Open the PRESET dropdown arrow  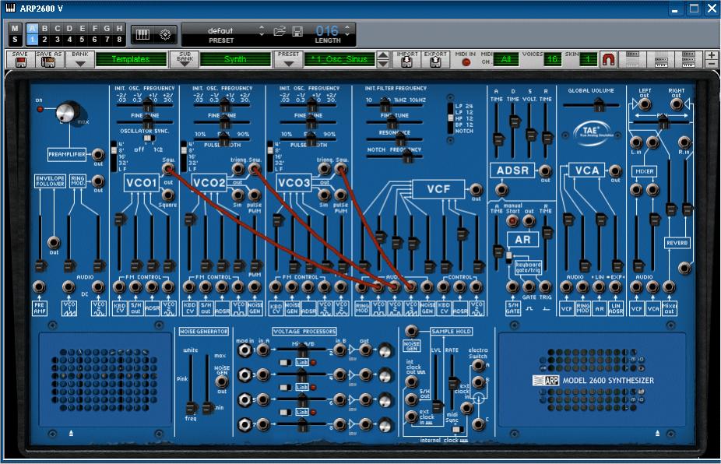click(288, 64)
